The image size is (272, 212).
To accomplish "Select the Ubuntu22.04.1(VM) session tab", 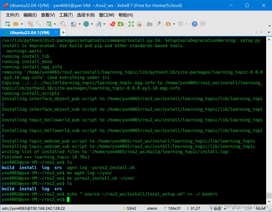I will tap(30, 32).
